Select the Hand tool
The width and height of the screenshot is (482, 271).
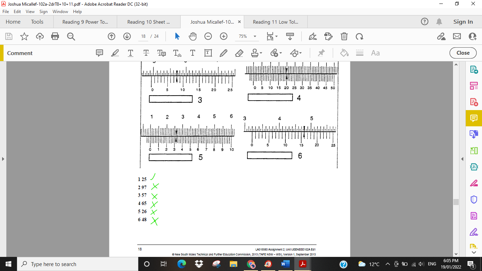[192, 36]
